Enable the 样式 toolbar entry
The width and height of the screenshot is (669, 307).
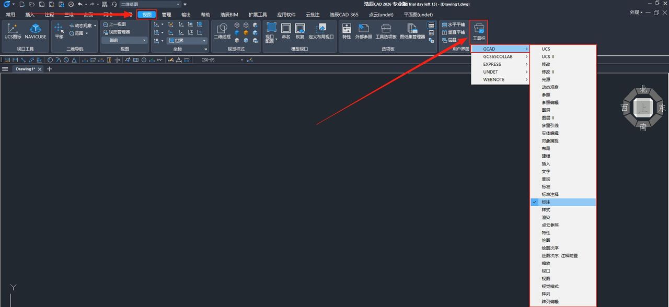coord(563,210)
